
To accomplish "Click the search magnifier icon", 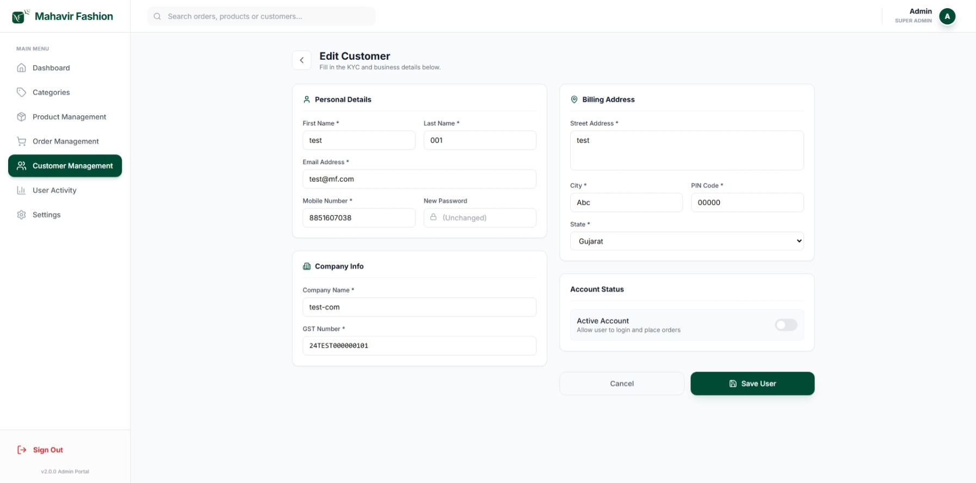I will coord(157,16).
